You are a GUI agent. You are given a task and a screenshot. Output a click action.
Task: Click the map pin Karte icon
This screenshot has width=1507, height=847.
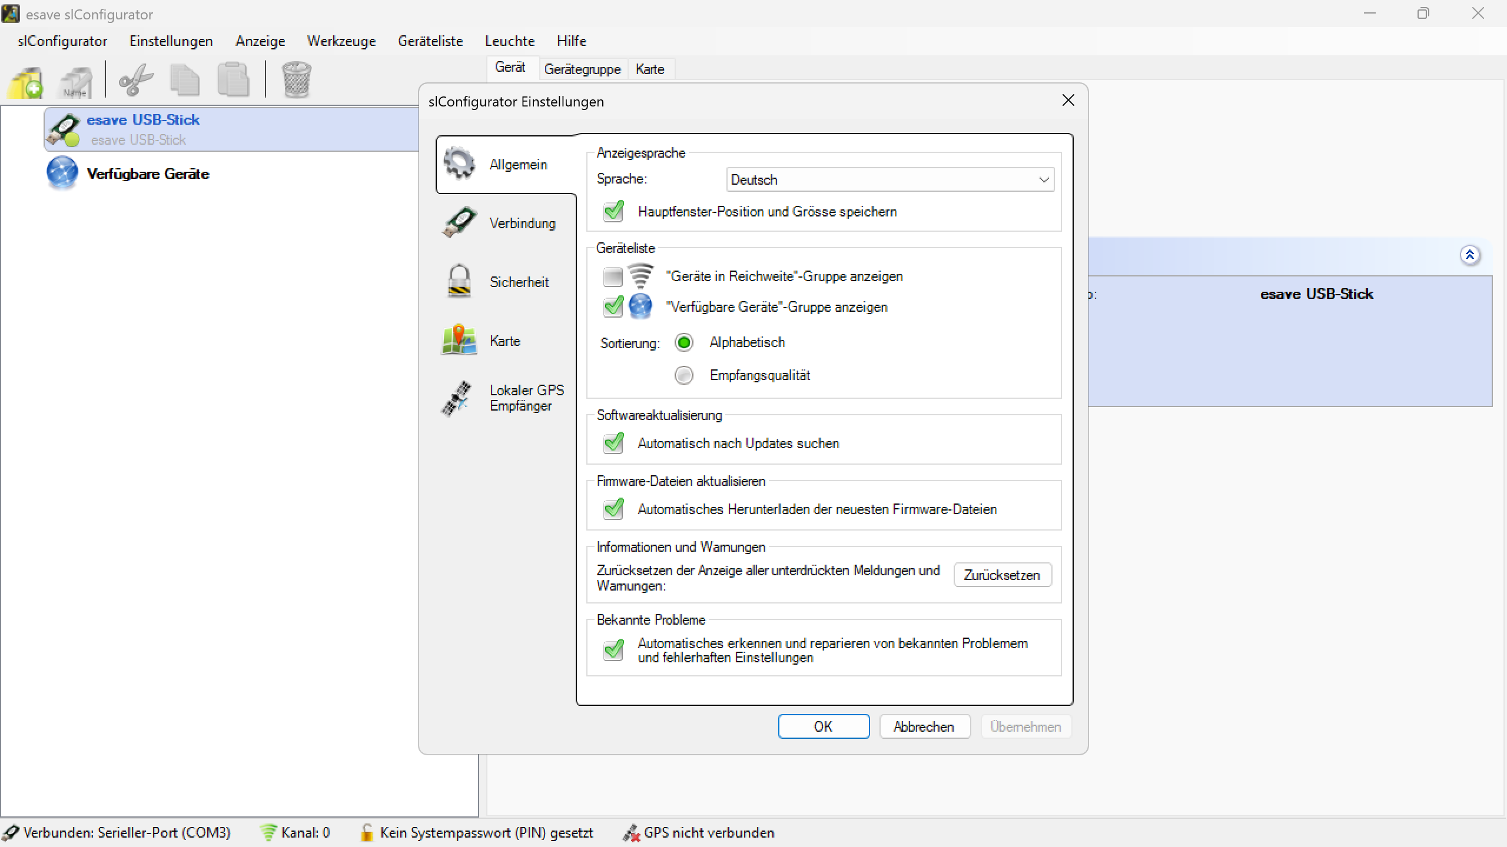click(x=459, y=340)
